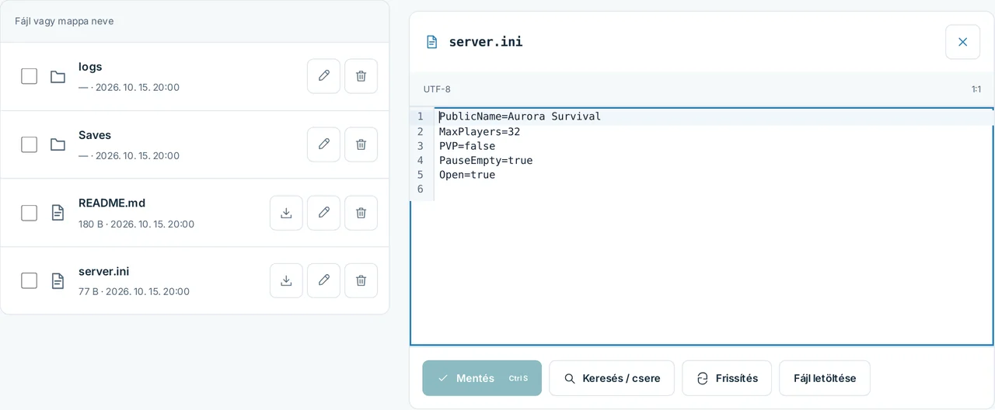The height and width of the screenshot is (410, 995).
Task: Click the Frissítés refresh button
Action: [727, 378]
